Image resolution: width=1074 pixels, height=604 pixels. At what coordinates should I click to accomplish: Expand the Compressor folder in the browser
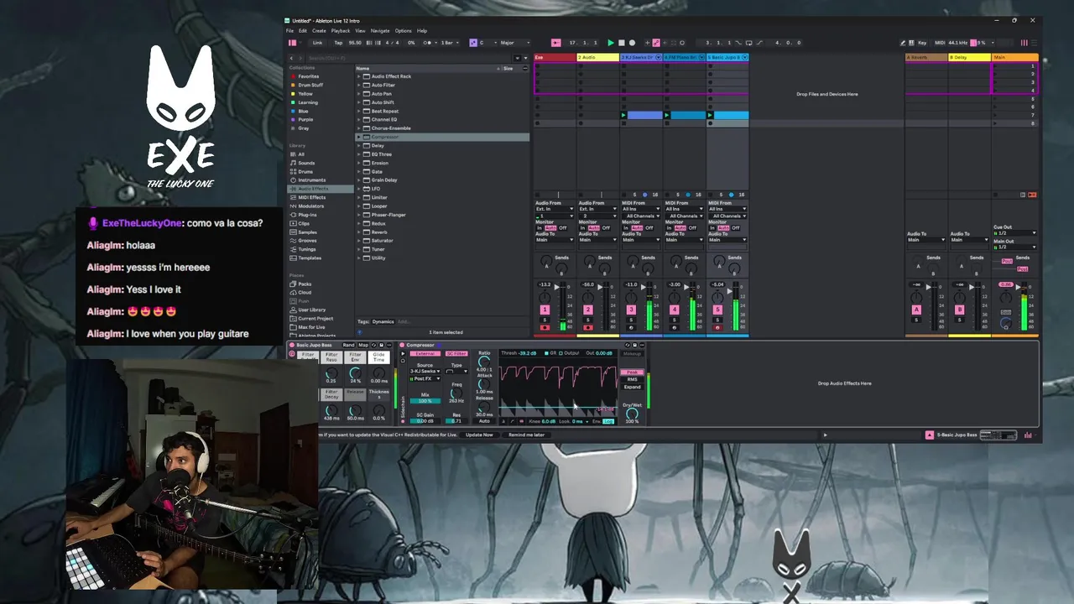tap(359, 137)
